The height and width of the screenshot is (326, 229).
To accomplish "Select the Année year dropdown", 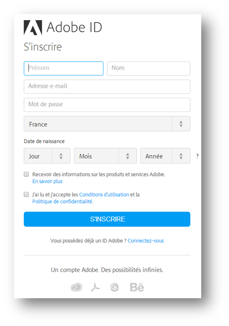I will (x=165, y=156).
